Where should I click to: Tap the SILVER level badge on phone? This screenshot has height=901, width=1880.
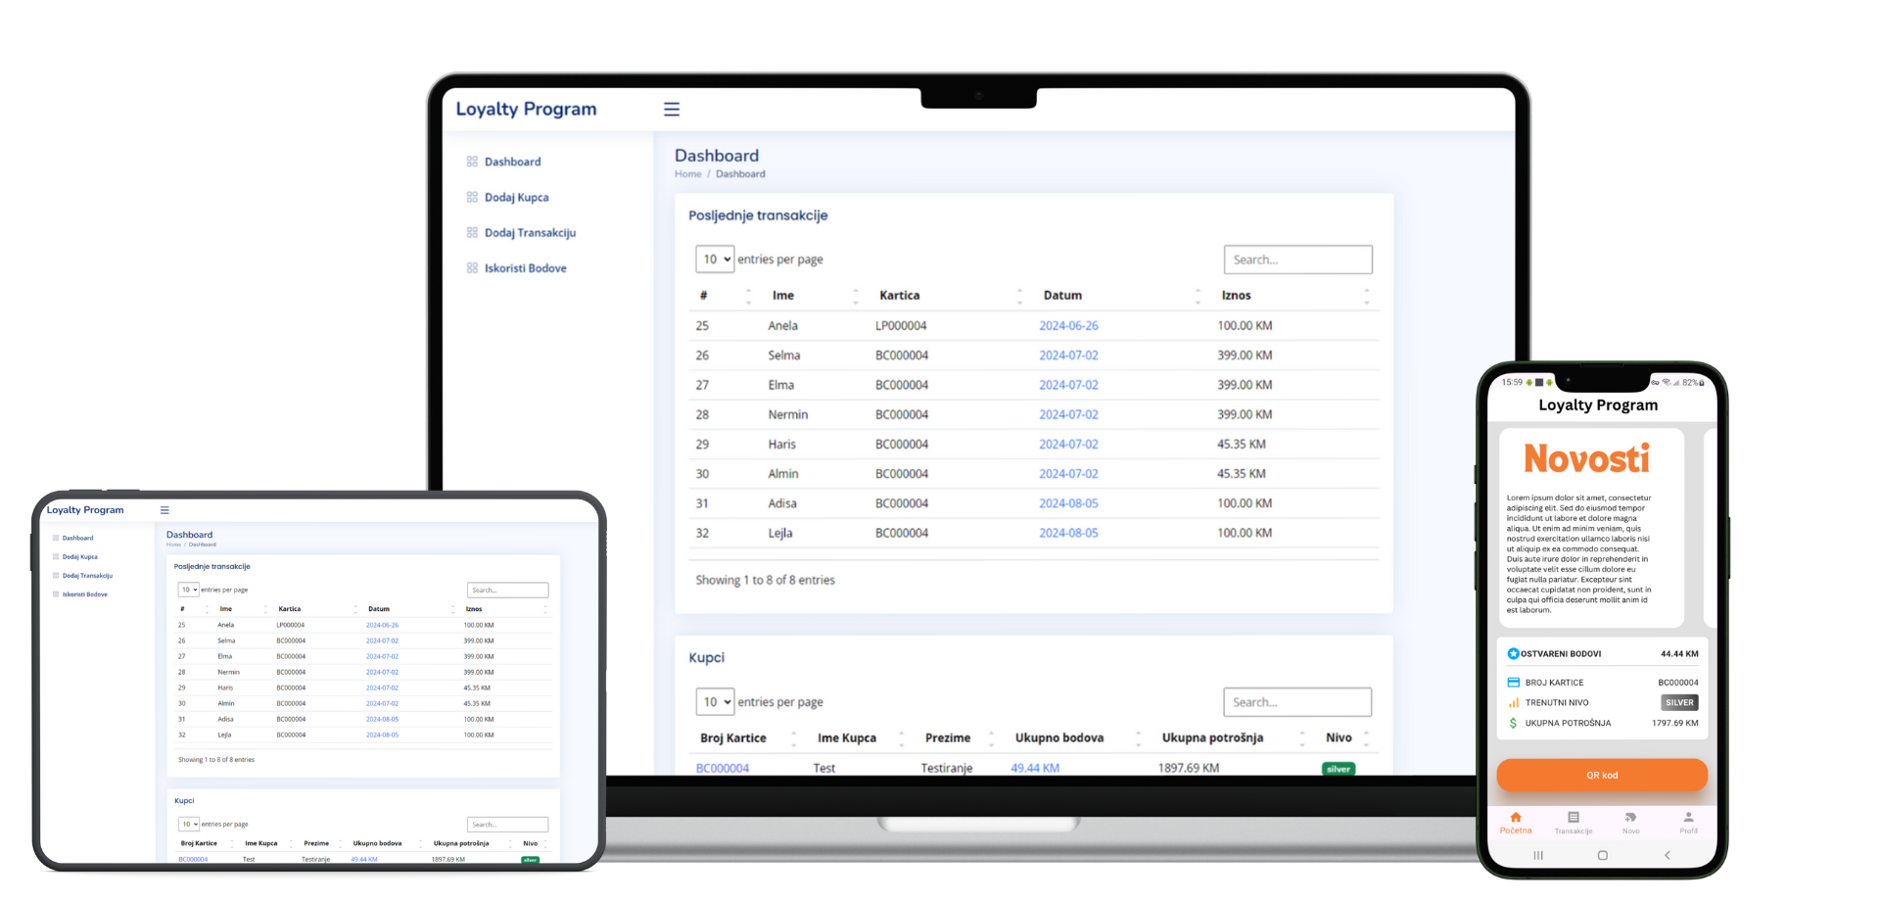coord(1679,702)
